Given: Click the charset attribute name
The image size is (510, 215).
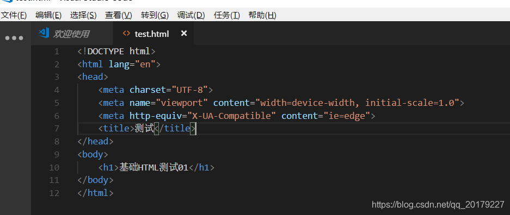Looking at the screenshot, I should [148, 90].
